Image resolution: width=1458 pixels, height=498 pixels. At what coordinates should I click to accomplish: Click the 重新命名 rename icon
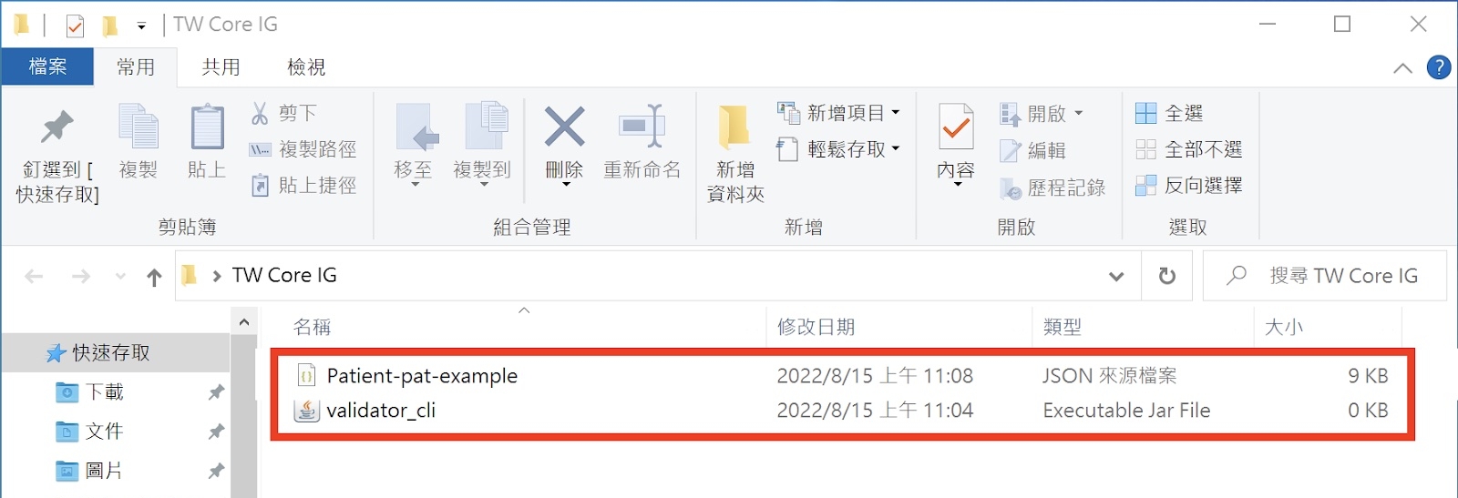pos(642,126)
